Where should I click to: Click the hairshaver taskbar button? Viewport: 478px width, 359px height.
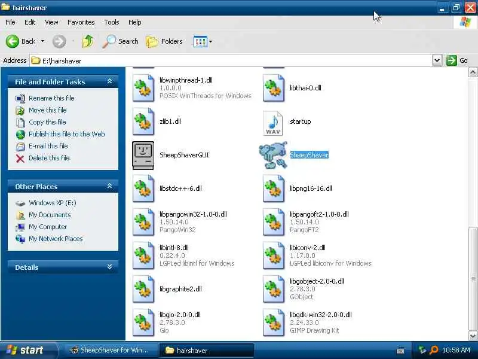[x=207, y=351]
